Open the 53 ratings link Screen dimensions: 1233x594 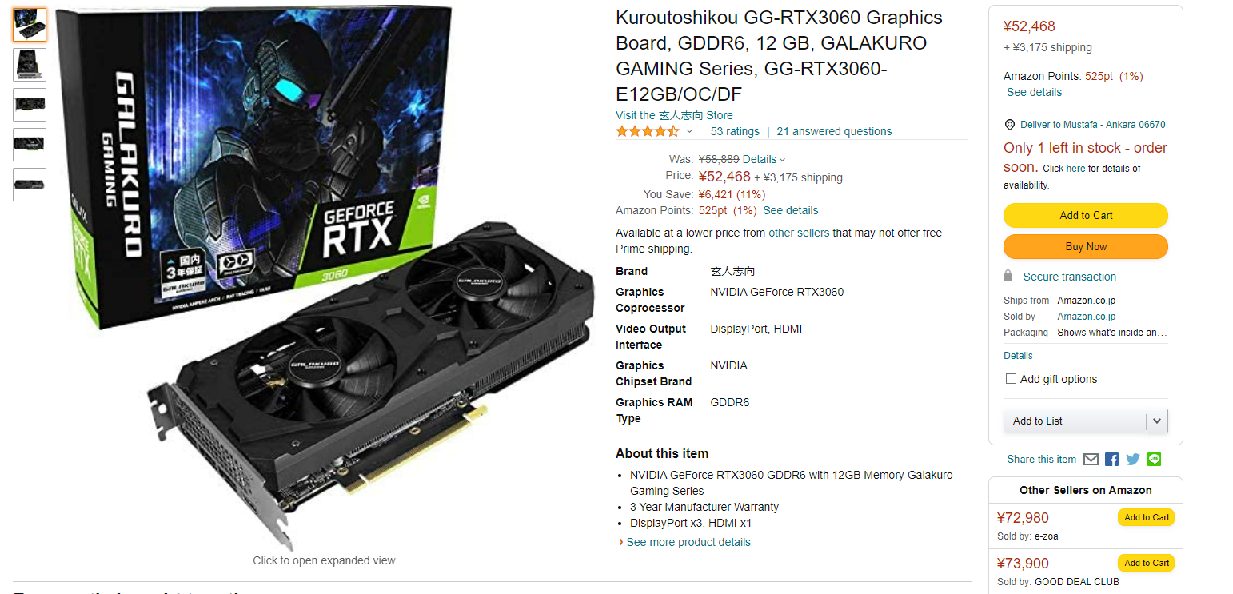pos(735,131)
